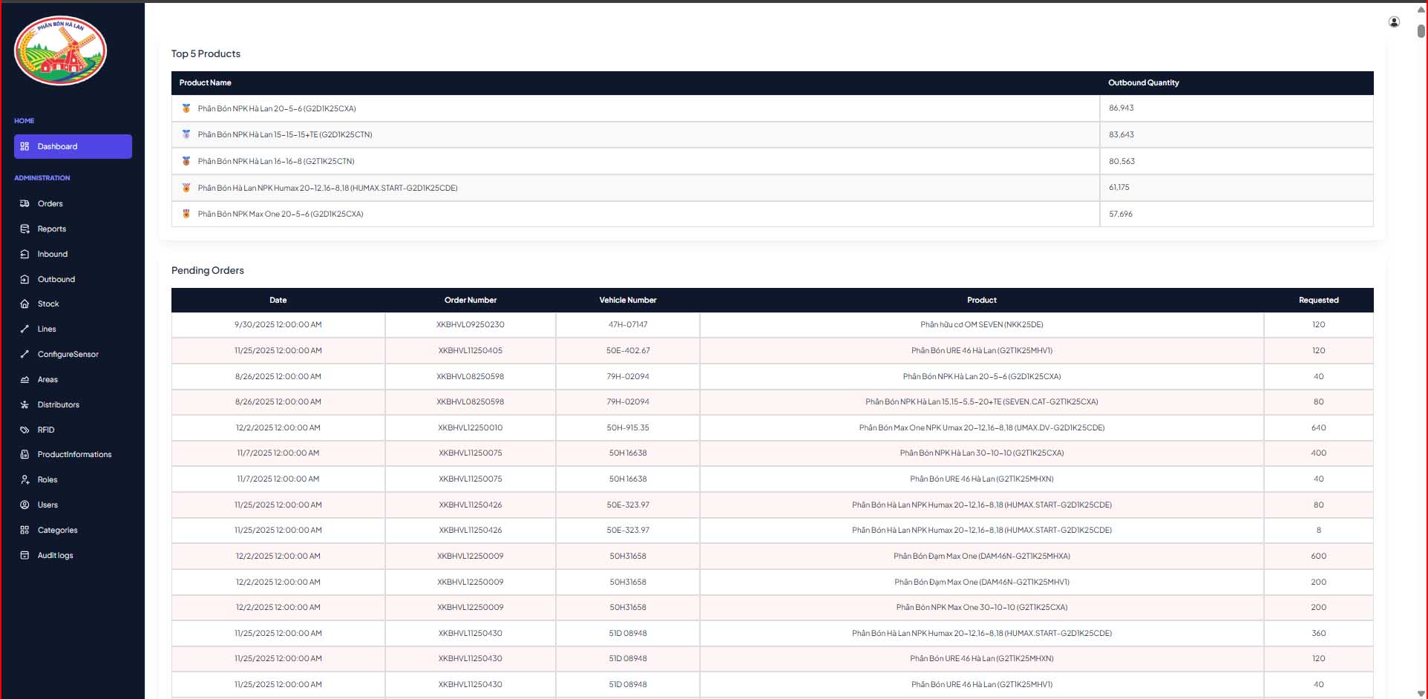Click order number XKBHVL09250230 cell
Viewport: 1428px width, 699px height.
click(470, 324)
